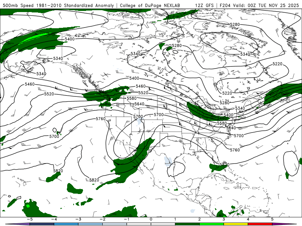Click the 5580 contour label over Alberta border
Image resolution: width=302 pixels, height=226 pixels.
coord(131,98)
